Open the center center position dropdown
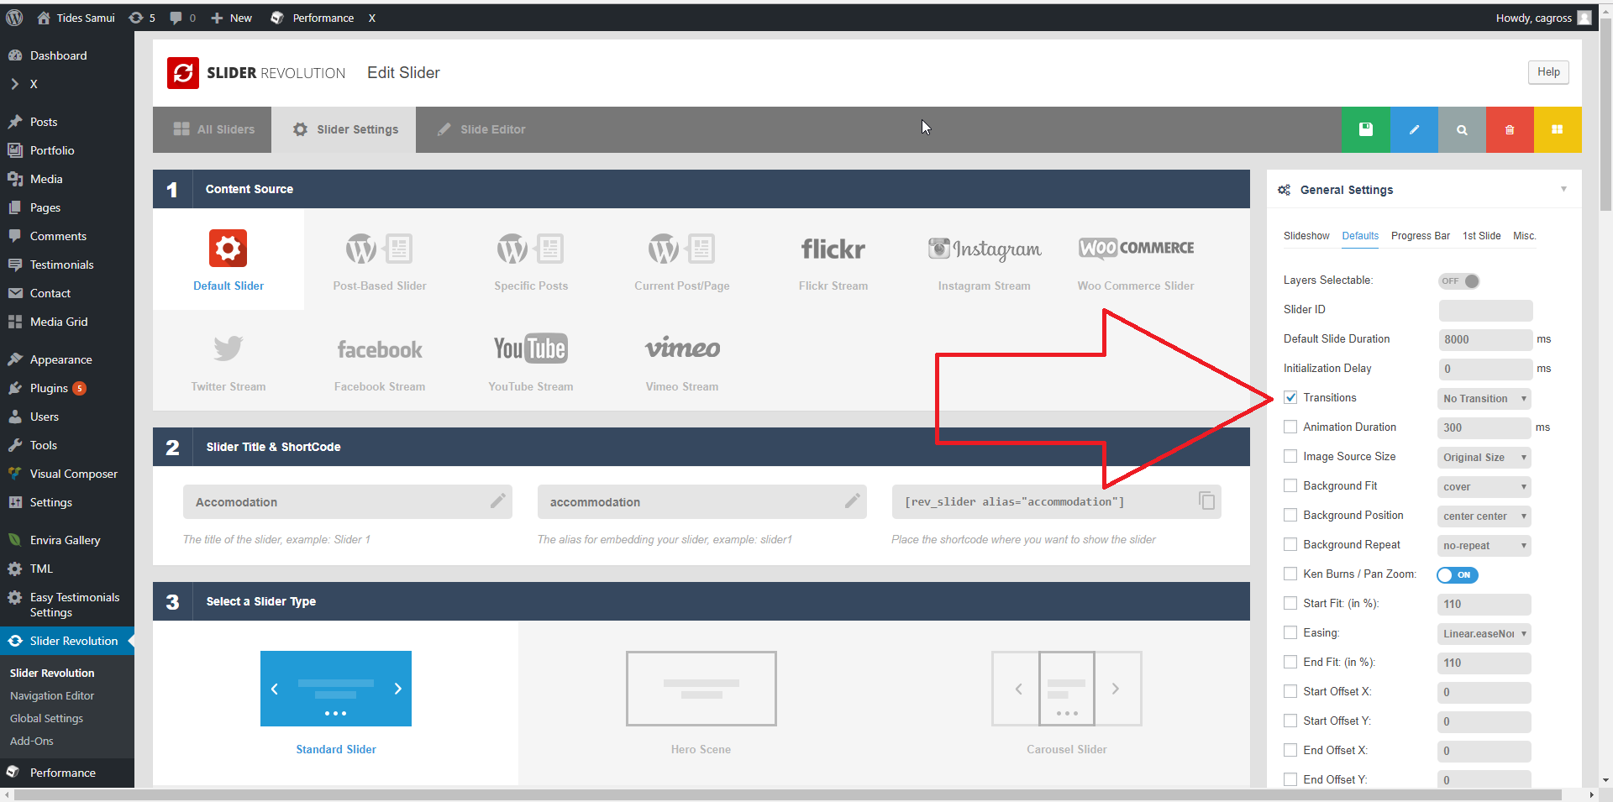Image resolution: width=1613 pixels, height=802 pixels. (1484, 516)
